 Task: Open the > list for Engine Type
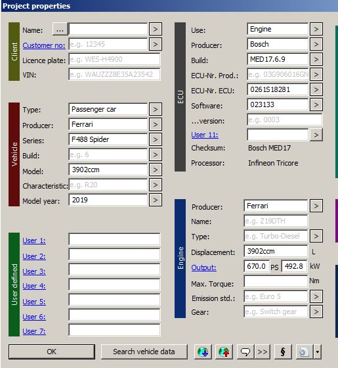(x=316, y=236)
